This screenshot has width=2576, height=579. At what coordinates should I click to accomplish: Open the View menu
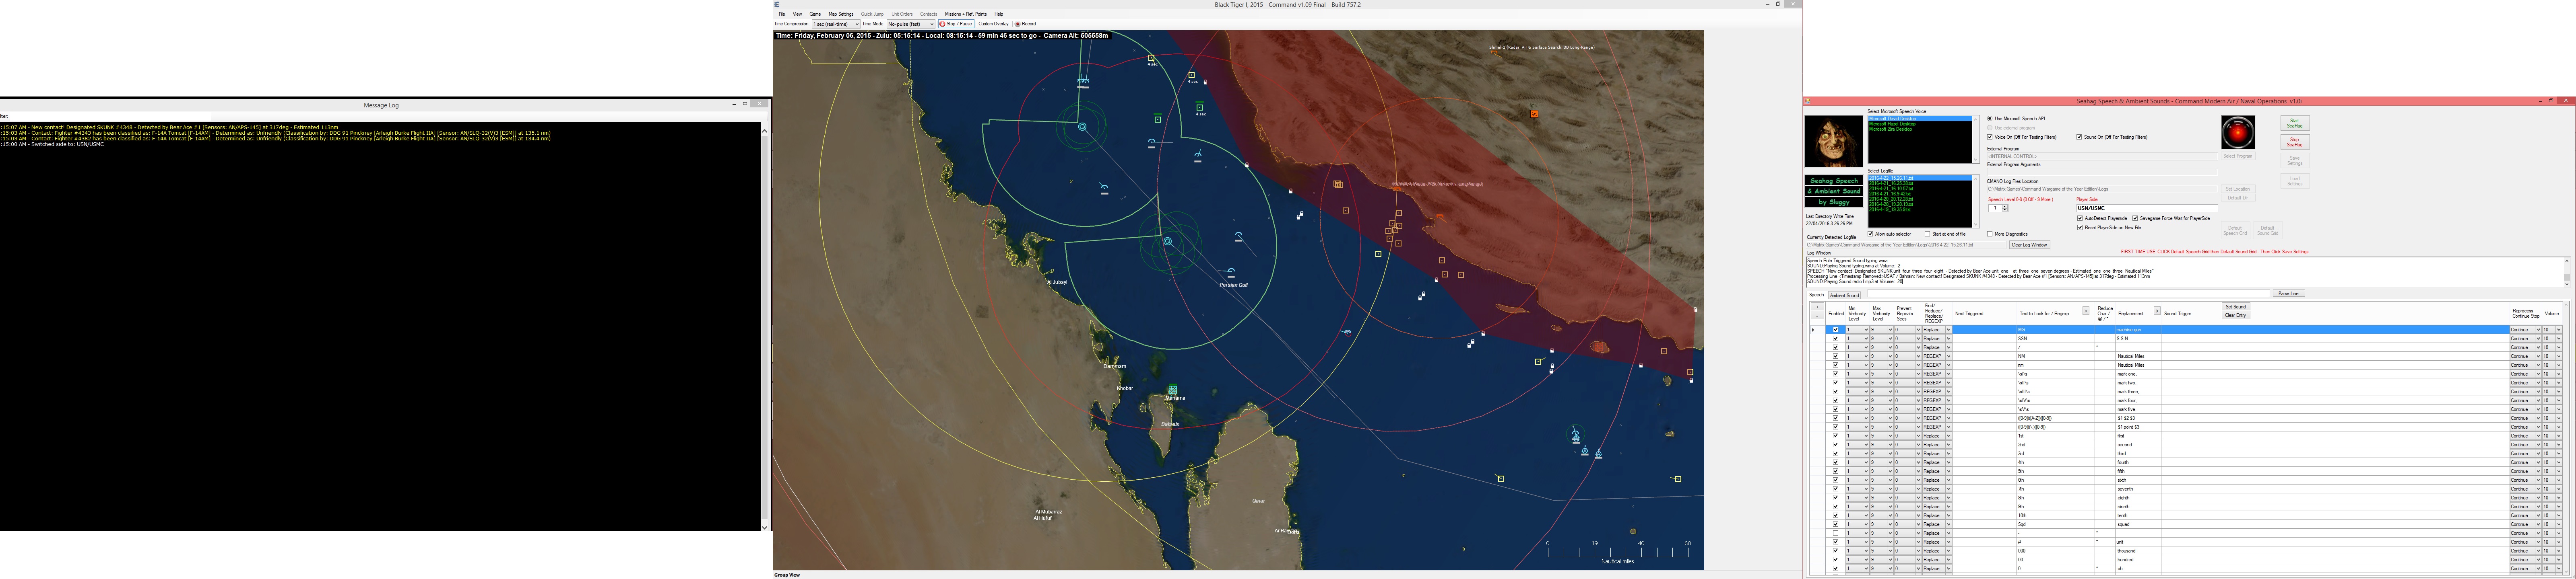pos(797,14)
